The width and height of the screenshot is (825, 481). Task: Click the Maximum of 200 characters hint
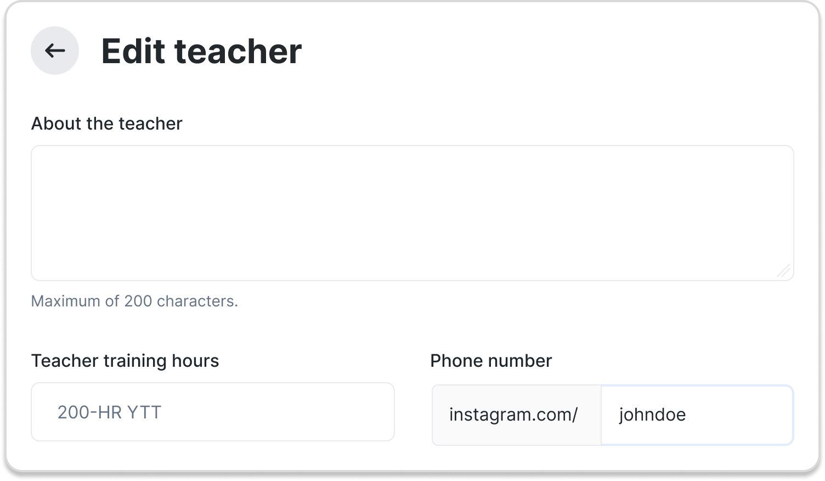click(134, 301)
